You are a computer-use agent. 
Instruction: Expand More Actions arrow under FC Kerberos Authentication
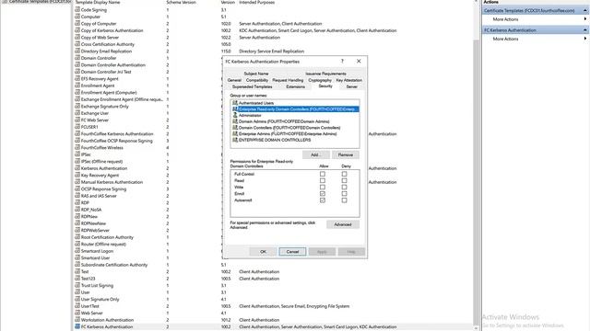click(x=584, y=39)
